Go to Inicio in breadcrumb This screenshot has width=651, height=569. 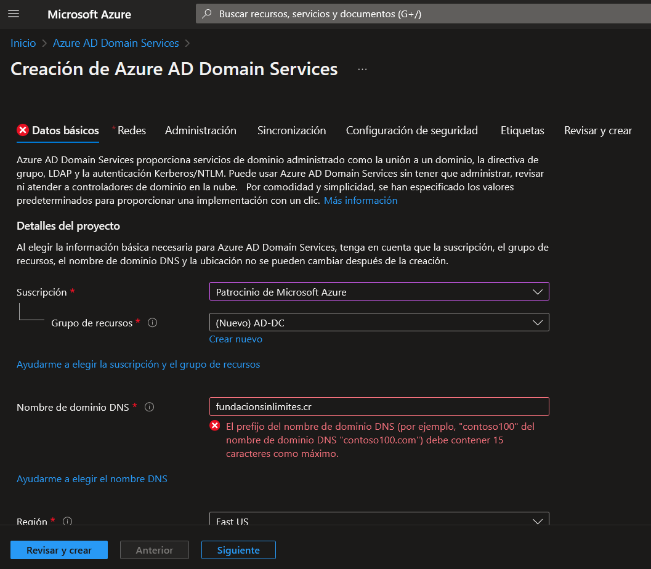pos(23,43)
